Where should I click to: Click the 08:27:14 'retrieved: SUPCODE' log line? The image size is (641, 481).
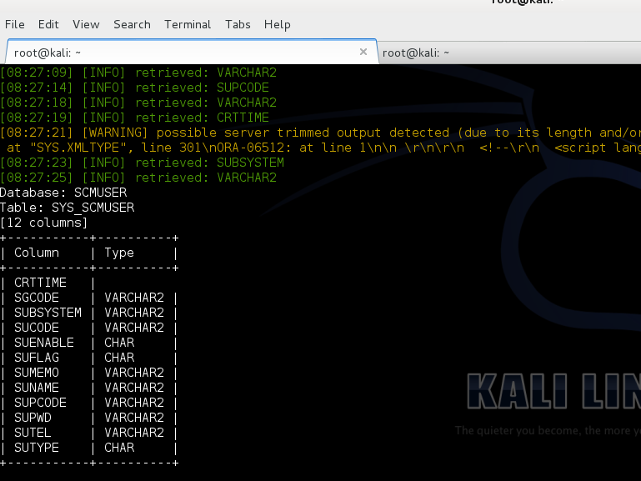[x=134, y=88]
